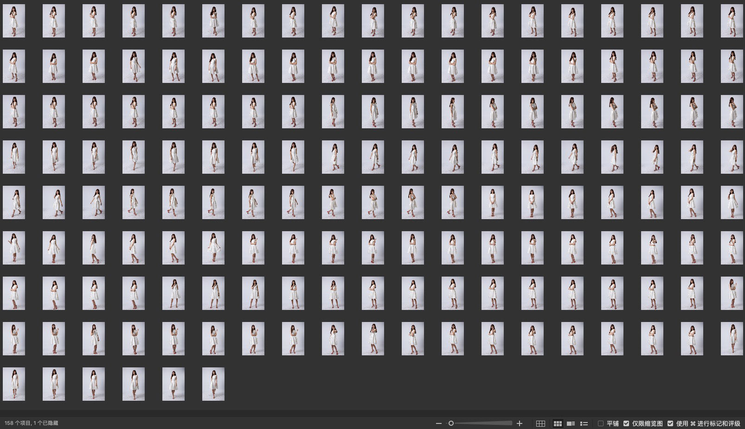This screenshot has height=429, width=745.
Task: Select the rightmost thumbnail in the top row
Action: click(732, 21)
